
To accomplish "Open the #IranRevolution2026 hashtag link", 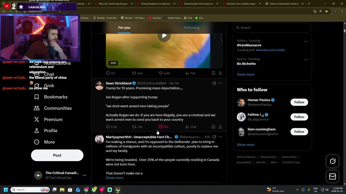I will coord(270,50).
